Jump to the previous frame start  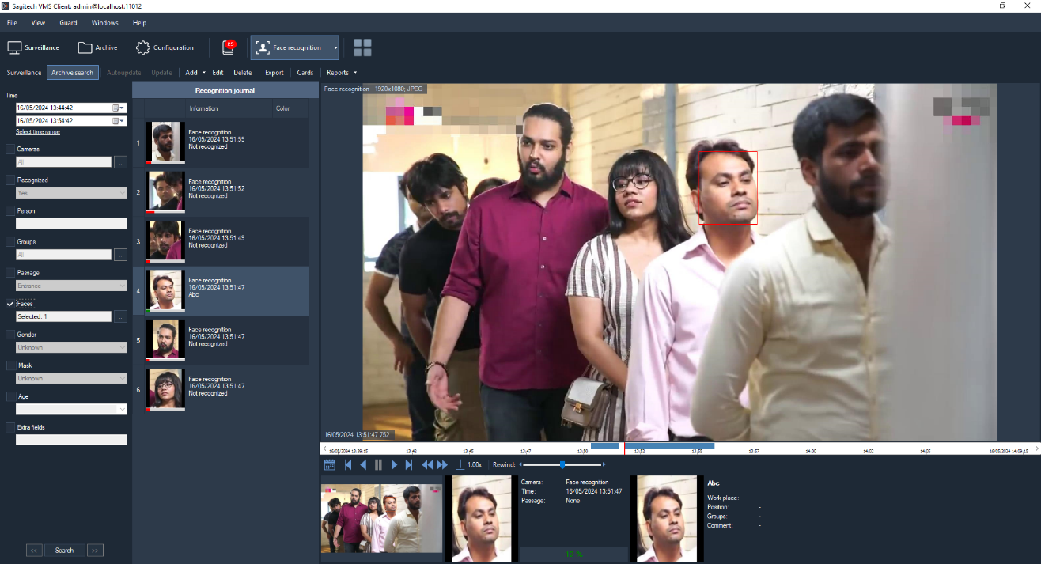(x=348, y=465)
